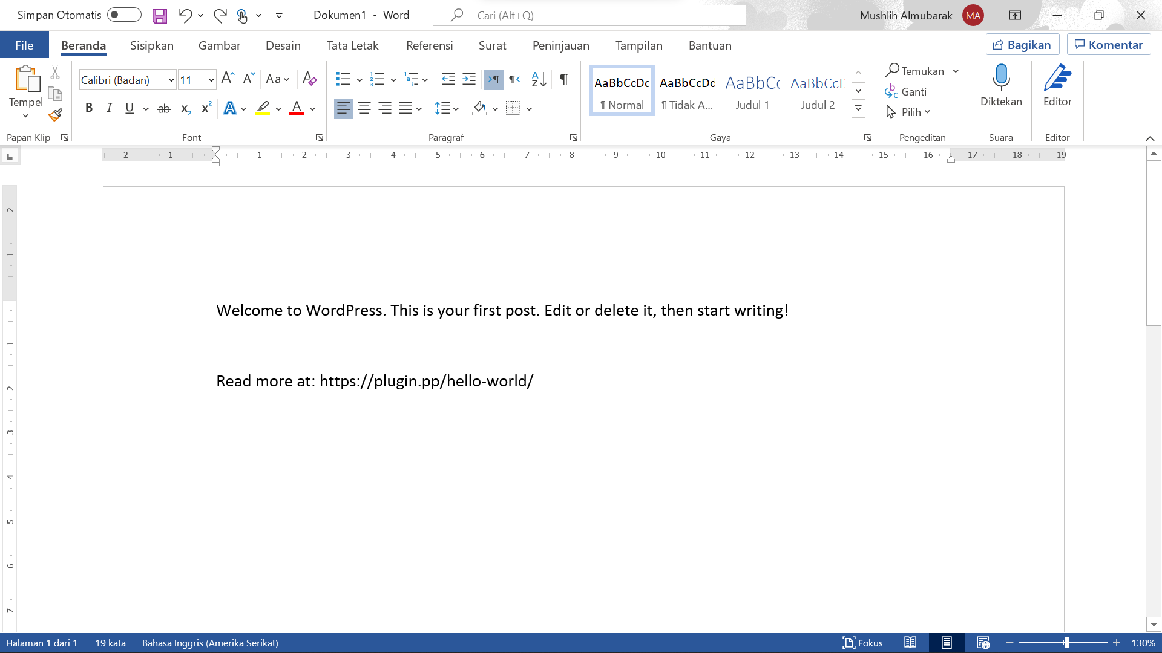Toggle Simpan Otomatis switch

tap(124, 15)
